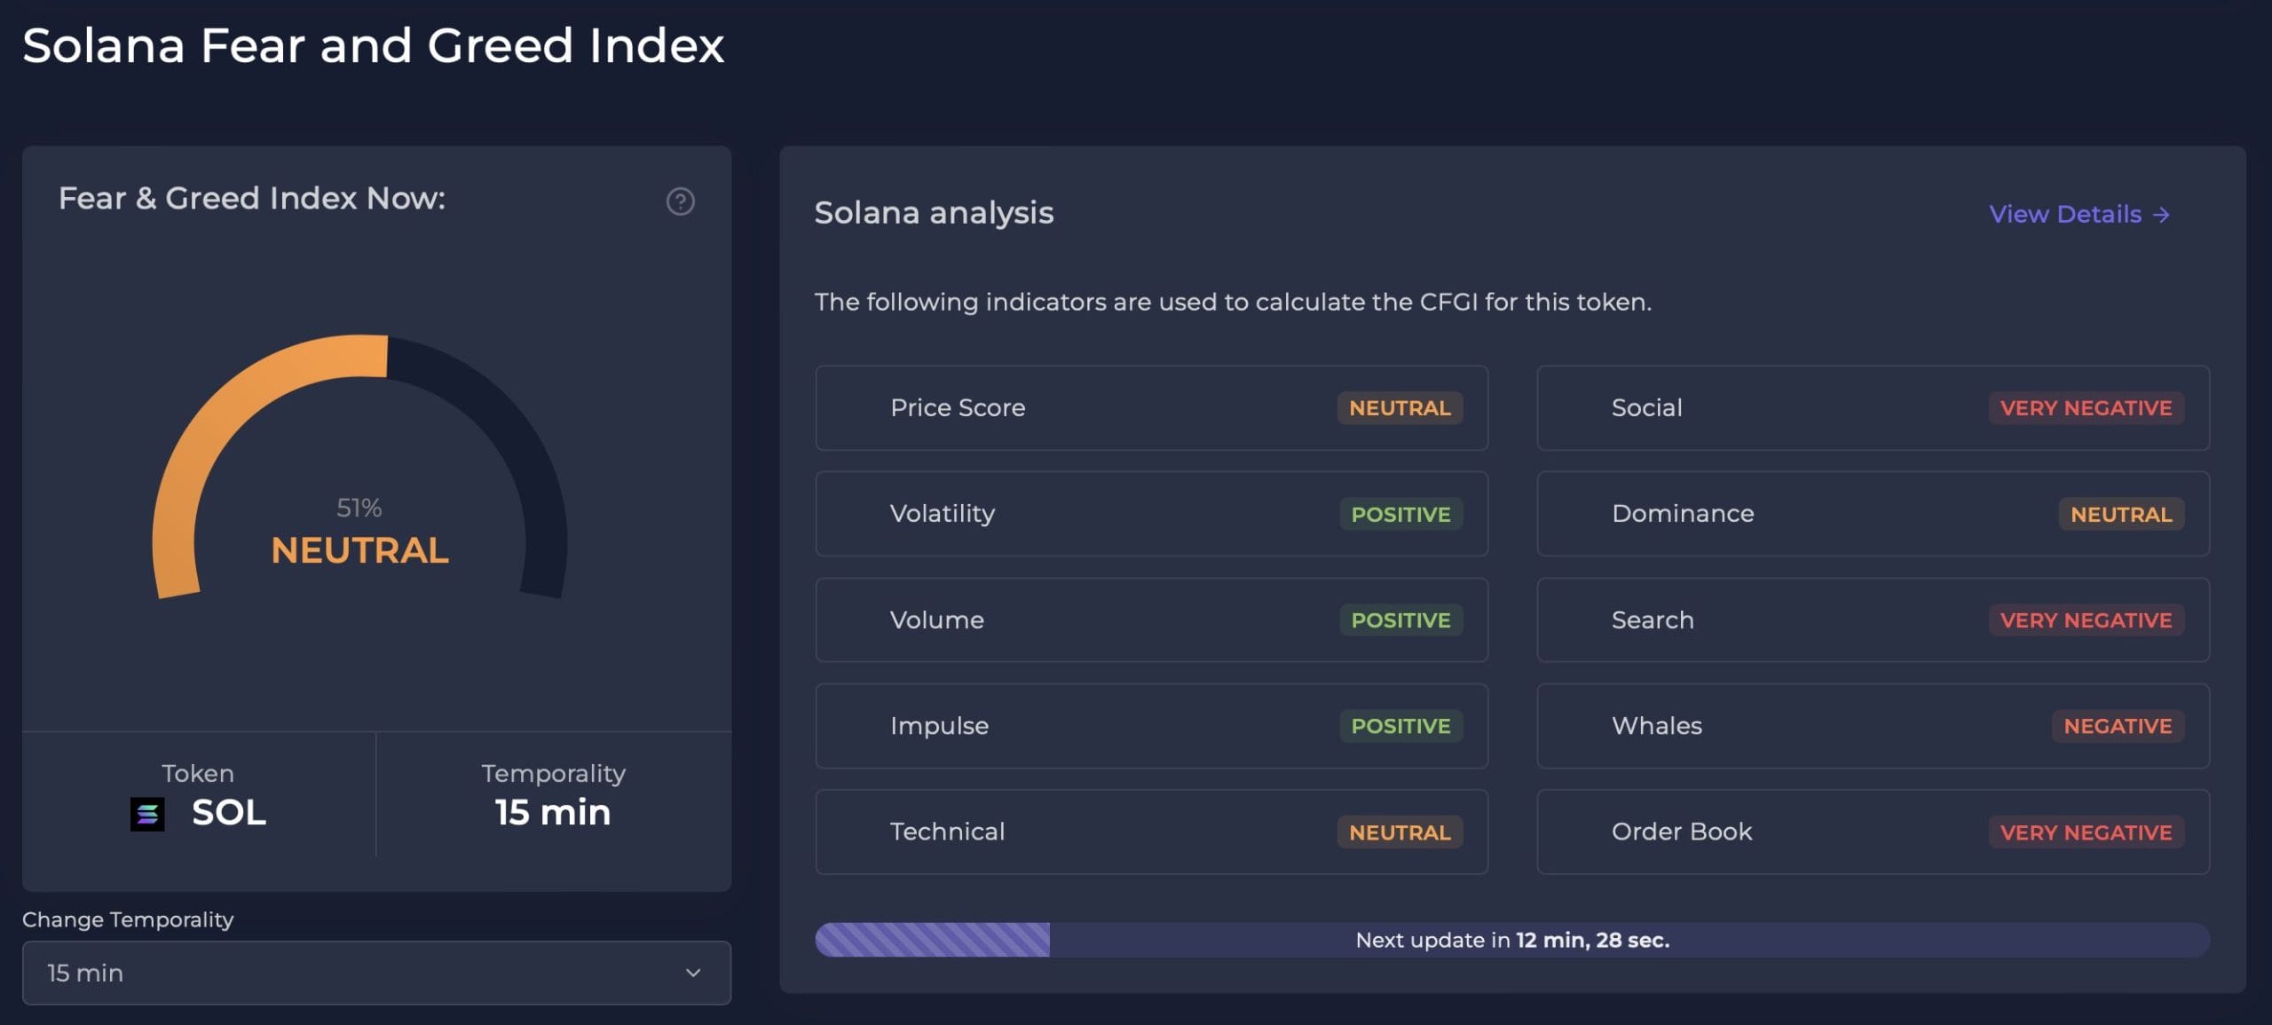Viewport: 2272px width, 1025px height.
Task: Select the Whales indicator row
Action: coord(1873,725)
